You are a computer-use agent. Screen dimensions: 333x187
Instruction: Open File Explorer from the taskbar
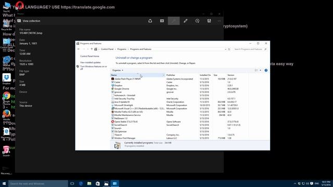[89, 183]
